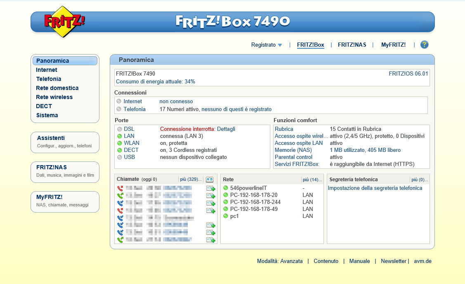Open the Manuale footer link
Image resolution: width=465 pixels, height=284 pixels.
pyautogui.click(x=359, y=261)
